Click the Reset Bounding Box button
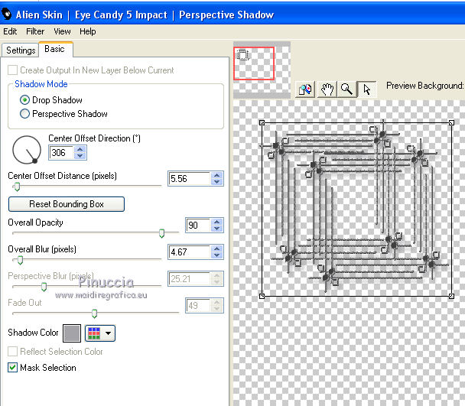Viewport: 465px width, 406px height. 67,204
